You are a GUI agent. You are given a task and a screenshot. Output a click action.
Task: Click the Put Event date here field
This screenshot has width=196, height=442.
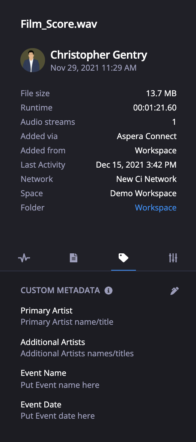point(58,416)
